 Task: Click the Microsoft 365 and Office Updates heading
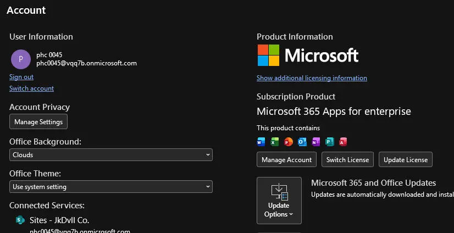374,183
